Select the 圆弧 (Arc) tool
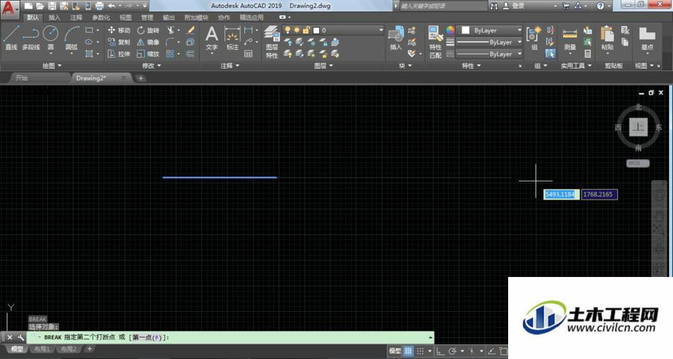673x359 pixels. click(x=72, y=38)
